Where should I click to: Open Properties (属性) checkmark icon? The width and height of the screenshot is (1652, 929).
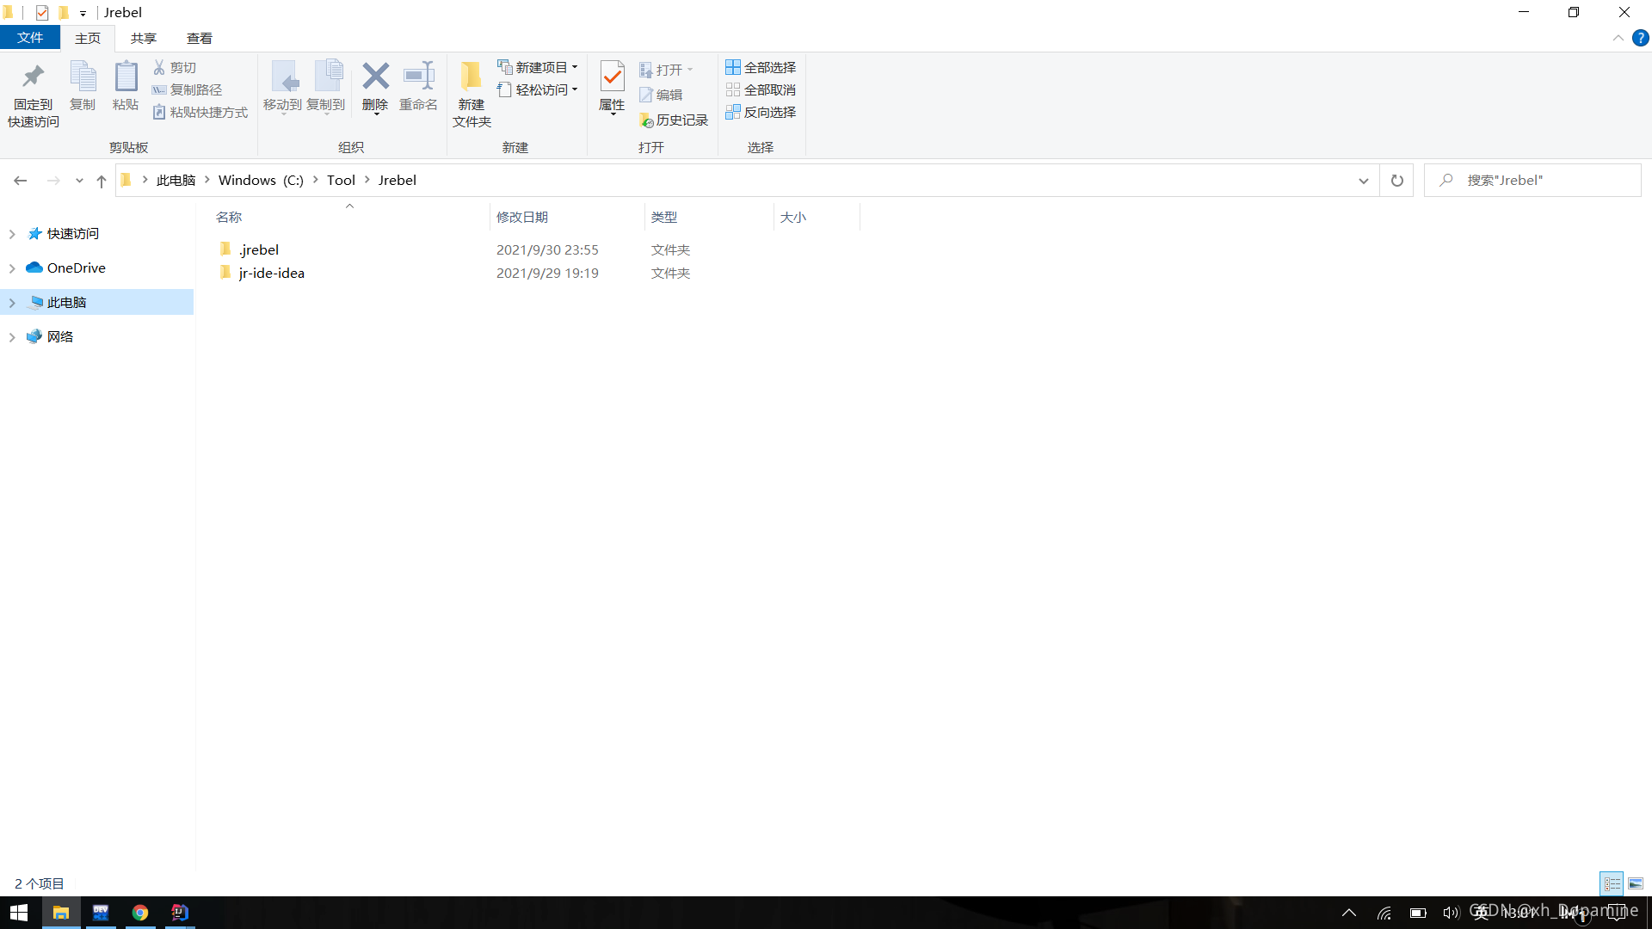612,77
